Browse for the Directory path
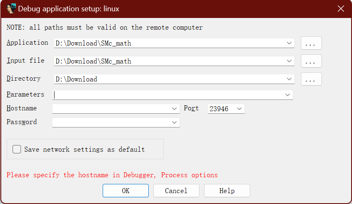352x204 pixels. (311, 79)
